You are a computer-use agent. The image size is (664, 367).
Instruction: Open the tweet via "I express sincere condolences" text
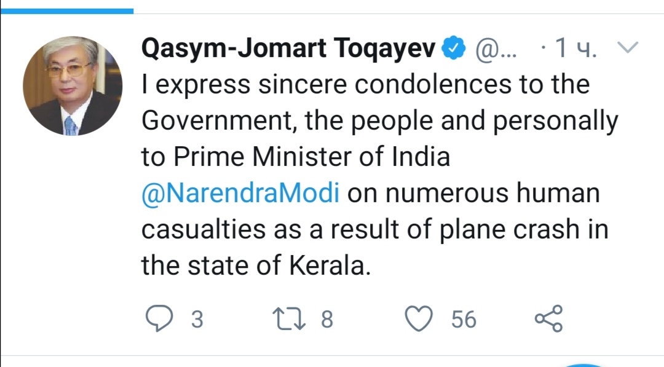365,85
